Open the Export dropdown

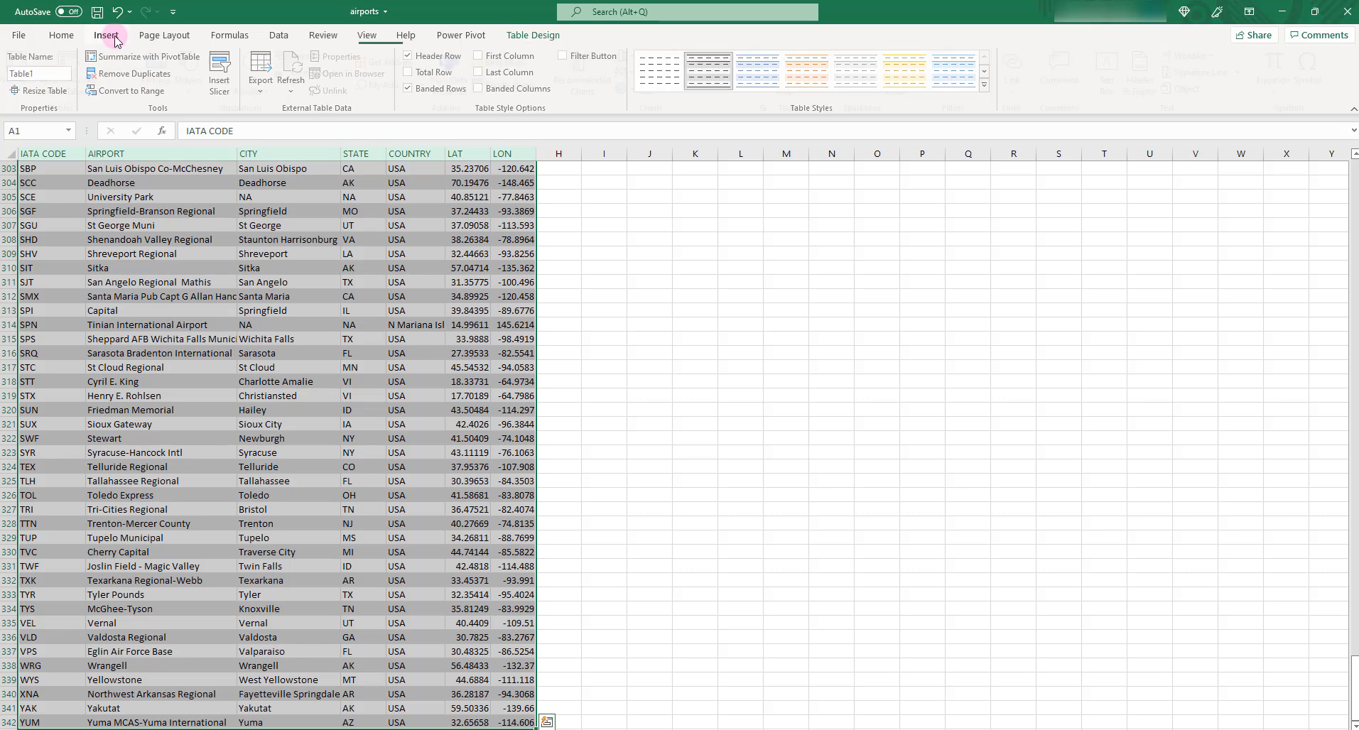261,73
